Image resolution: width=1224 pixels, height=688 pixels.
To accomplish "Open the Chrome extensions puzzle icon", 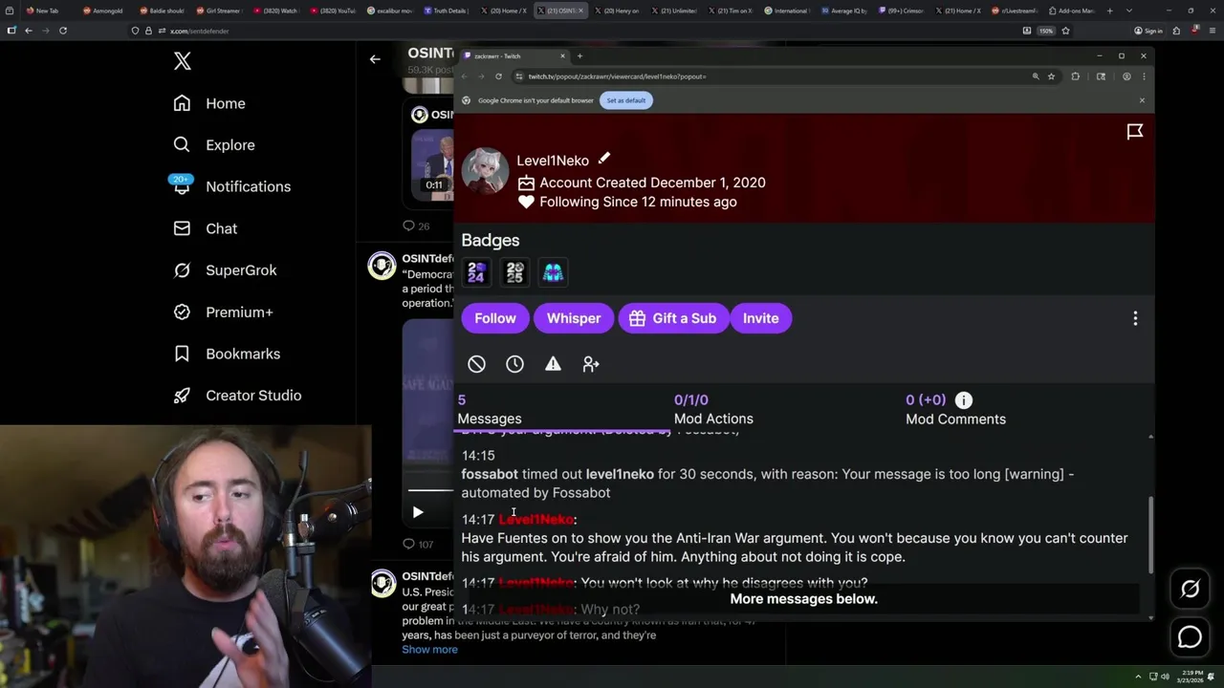I will (1076, 76).
